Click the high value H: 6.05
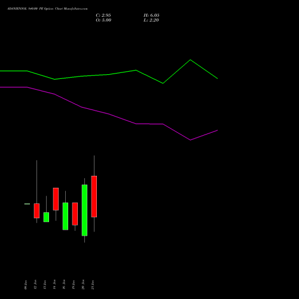The height and width of the screenshot is (299, 299). 151,16
